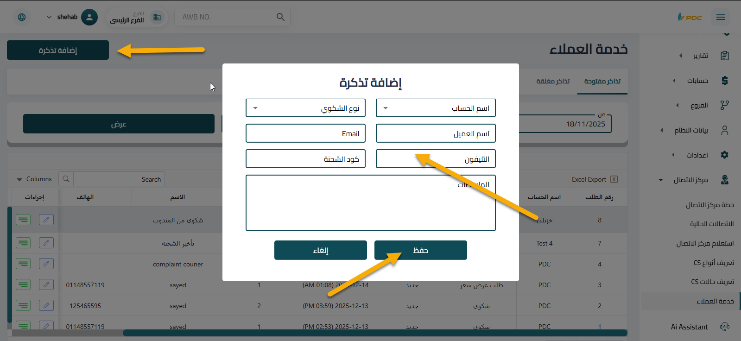Screen dimensions: 741x341
Task: Click the التليفون input field
Action: 436,159
